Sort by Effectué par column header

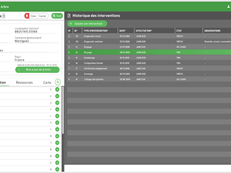click(154, 31)
